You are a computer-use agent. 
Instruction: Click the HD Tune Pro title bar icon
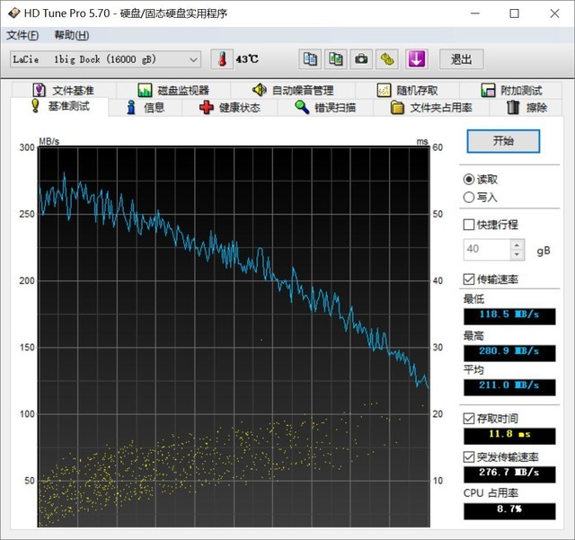pos(14,13)
